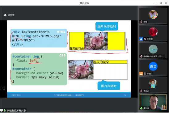Click the presenter's live video thumbnail
The height and width of the screenshot is (113, 169).
click(x=153, y=102)
